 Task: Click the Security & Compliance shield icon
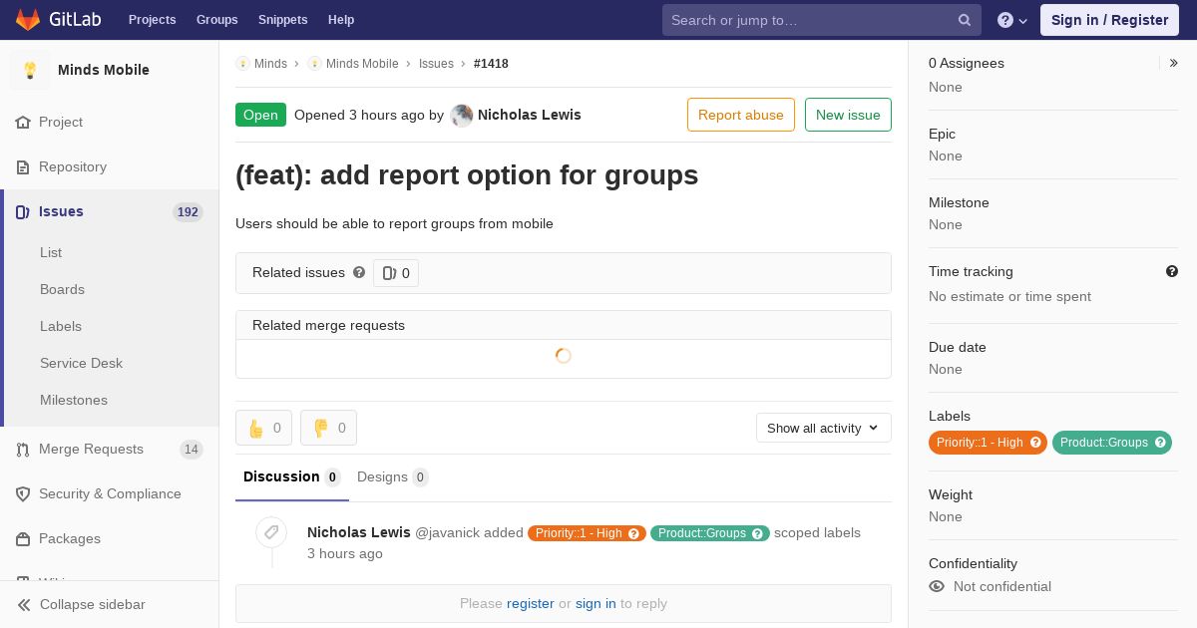point(23,493)
